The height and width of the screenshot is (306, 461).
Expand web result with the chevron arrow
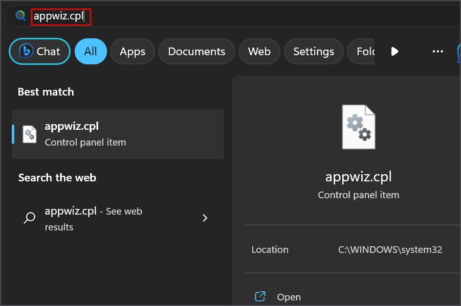tap(205, 218)
